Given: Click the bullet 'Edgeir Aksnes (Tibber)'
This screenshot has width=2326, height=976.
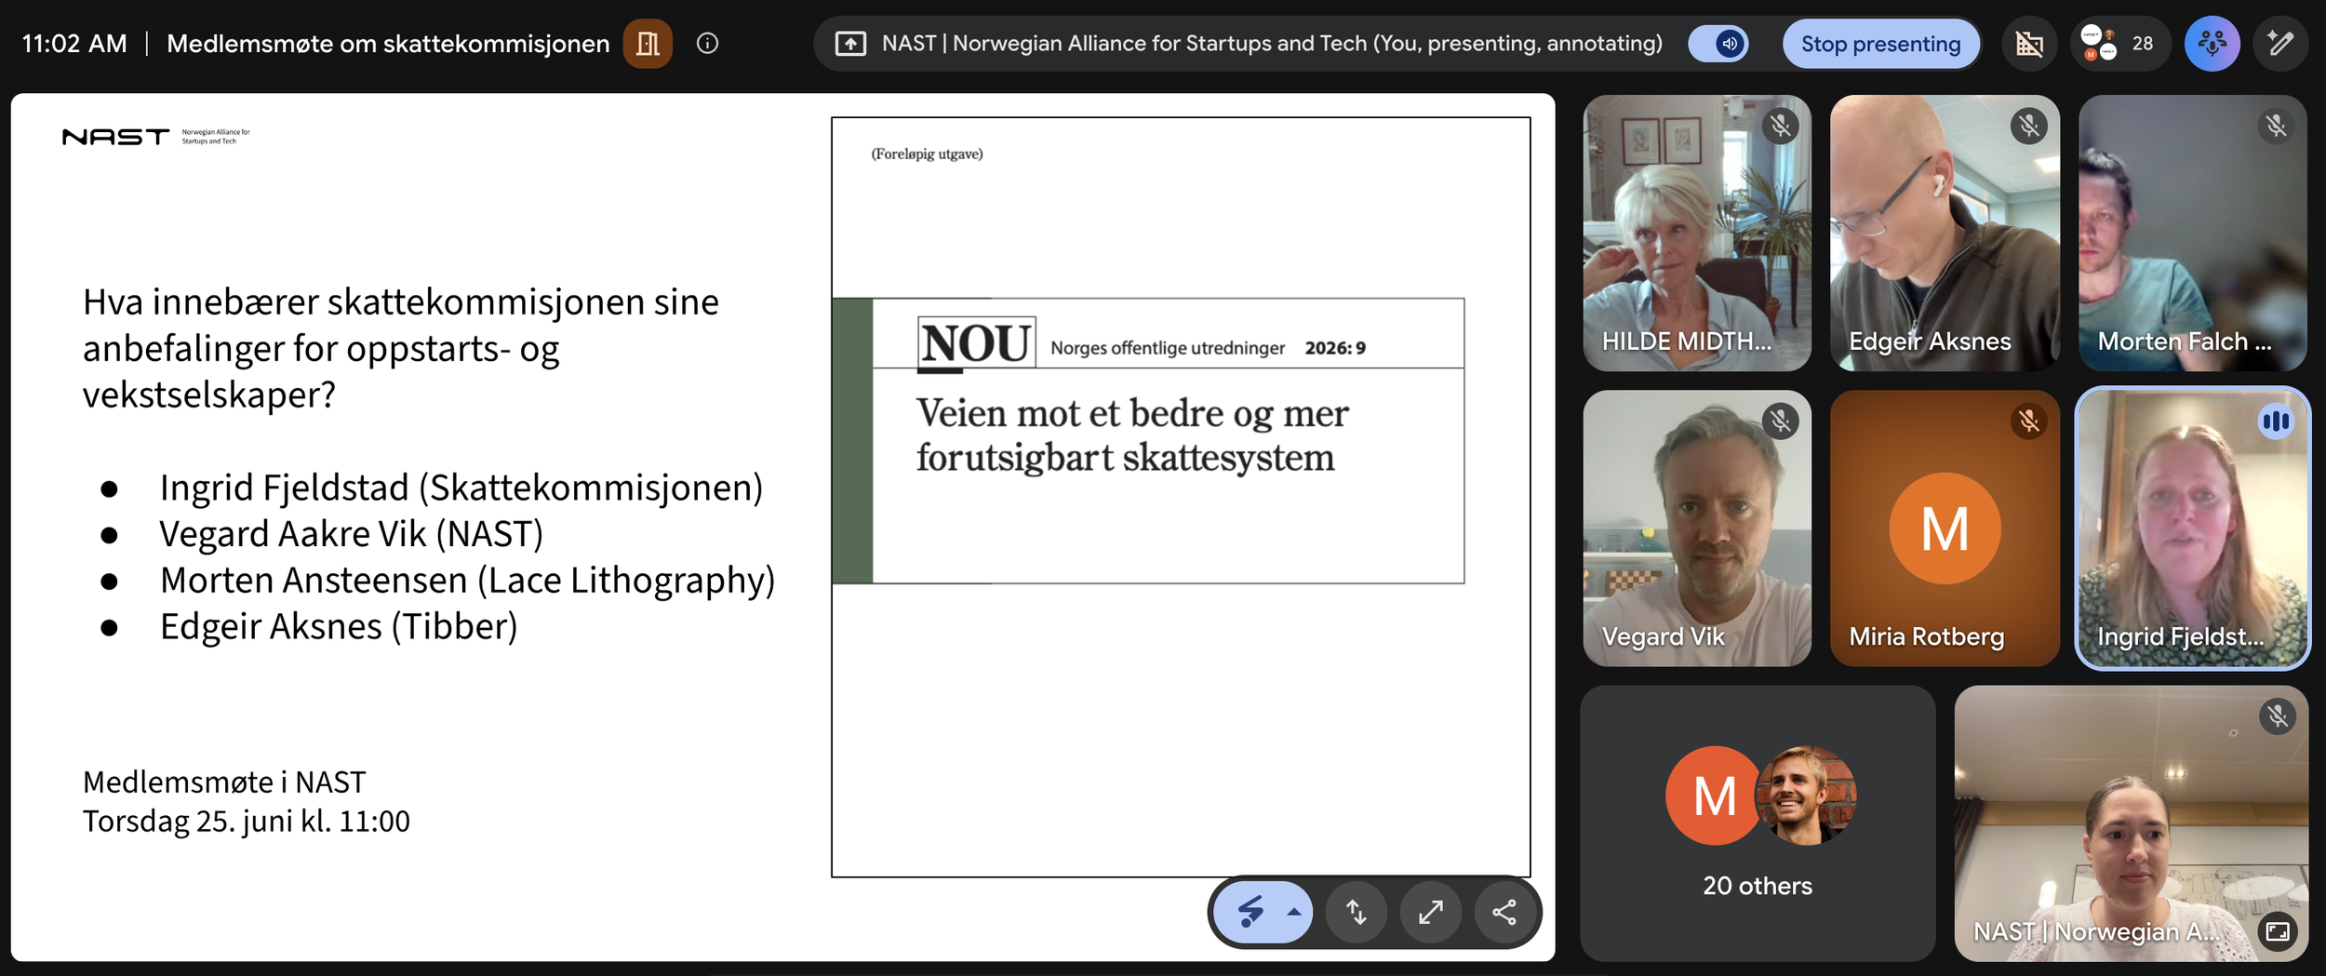Looking at the screenshot, I should (339, 627).
